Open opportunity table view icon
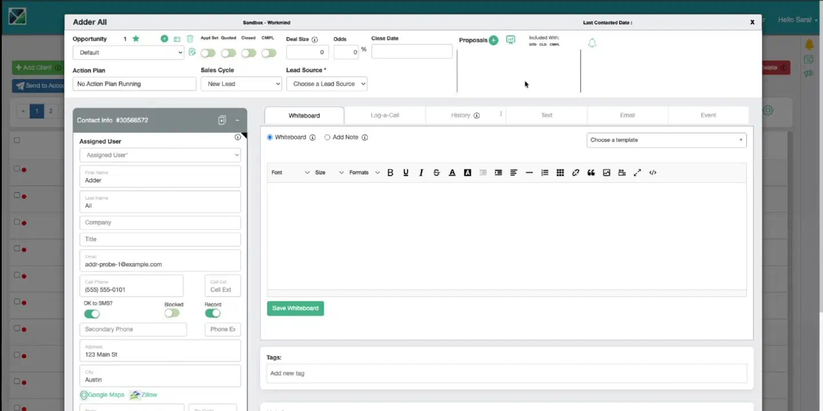Image resolution: width=823 pixels, height=411 pixels. (177, 39)
